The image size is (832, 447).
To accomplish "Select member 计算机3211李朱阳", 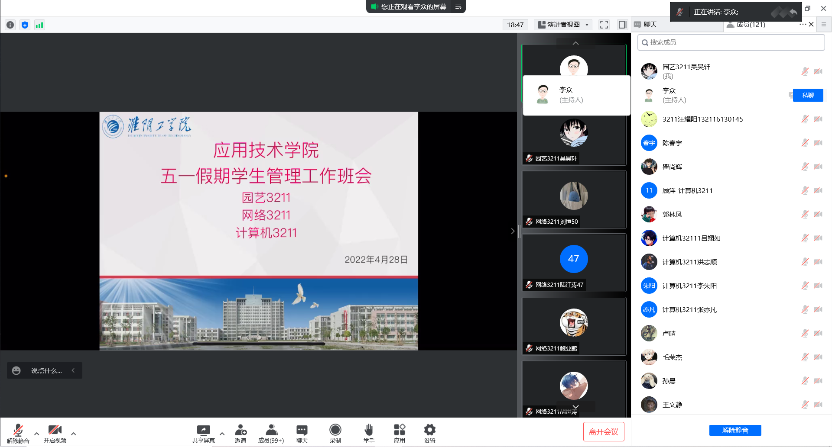I will [x=731, y=286].
